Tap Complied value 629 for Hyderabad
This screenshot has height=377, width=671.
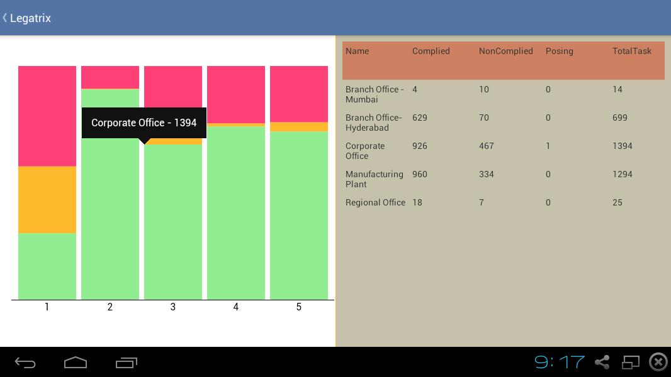point(419,118)
